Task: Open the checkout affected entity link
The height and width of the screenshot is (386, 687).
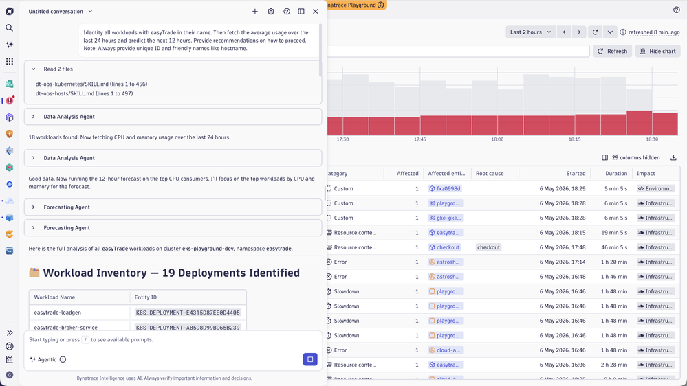Action: (445, 247)
